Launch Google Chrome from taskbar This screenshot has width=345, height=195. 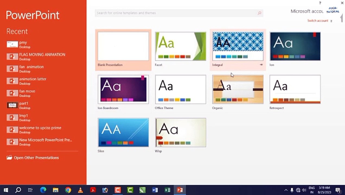(68, 190)
